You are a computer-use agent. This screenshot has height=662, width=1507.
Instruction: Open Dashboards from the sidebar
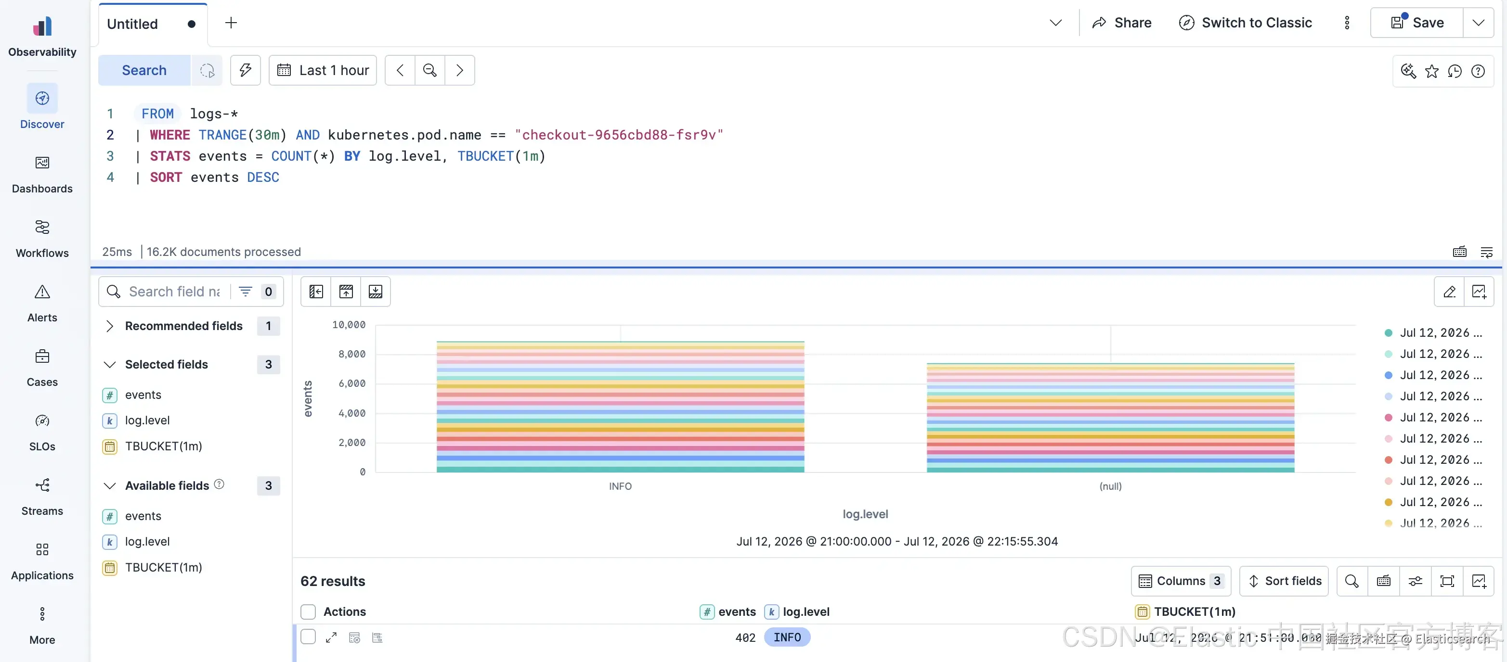(x=42, y=174)
